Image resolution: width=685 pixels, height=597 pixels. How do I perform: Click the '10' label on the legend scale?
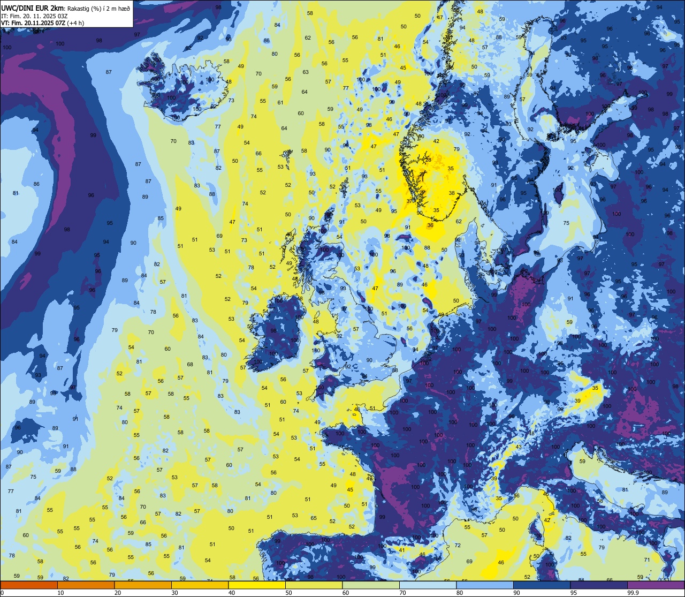[x=60, y=593]
